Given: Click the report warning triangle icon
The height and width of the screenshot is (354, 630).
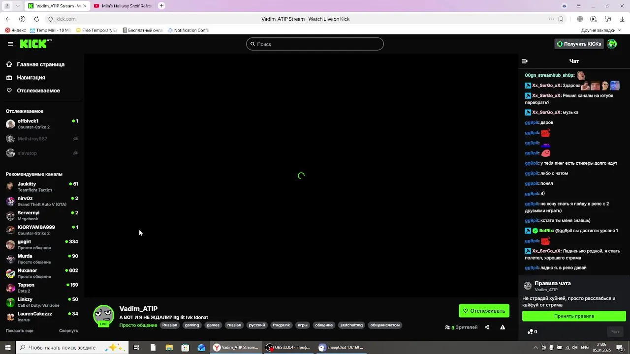Looking at the screenshot, I should [503, 327].
